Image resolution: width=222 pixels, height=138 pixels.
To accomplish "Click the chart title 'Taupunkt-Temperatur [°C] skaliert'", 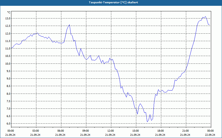I will click(113, 2).
